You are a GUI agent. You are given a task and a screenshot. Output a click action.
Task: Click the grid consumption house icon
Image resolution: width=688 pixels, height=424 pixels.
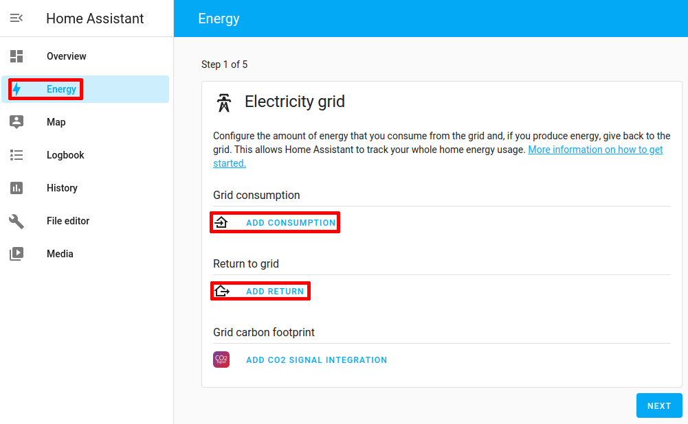tap(221, 222)
